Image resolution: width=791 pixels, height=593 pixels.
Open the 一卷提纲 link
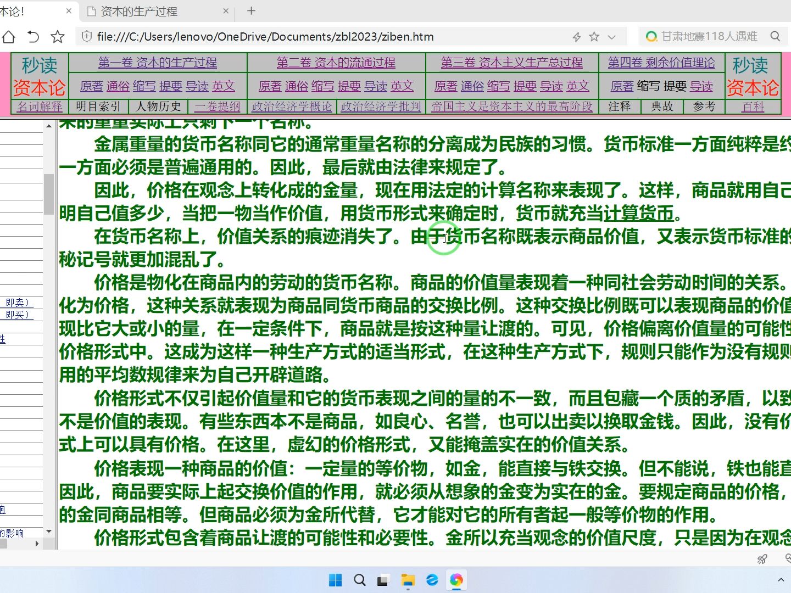coord(218,107)
